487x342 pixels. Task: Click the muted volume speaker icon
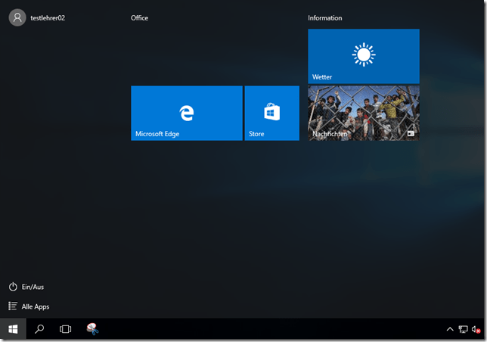(x=476, y=329)
